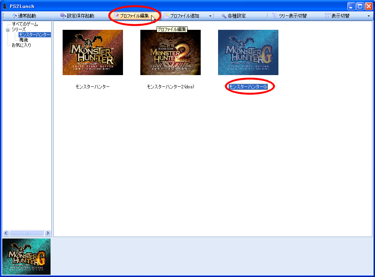Minimize the PS2Lunch window

click(x=351, y=6)
